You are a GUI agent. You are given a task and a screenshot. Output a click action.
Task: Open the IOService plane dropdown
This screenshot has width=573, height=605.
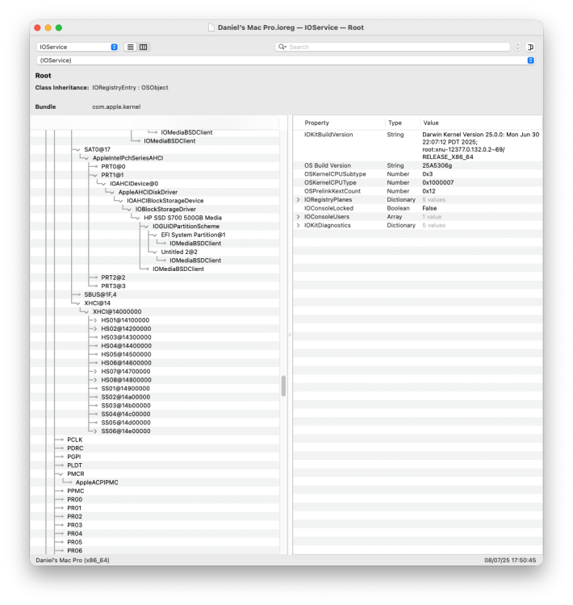pyautogui.click(x=77, y=47)
